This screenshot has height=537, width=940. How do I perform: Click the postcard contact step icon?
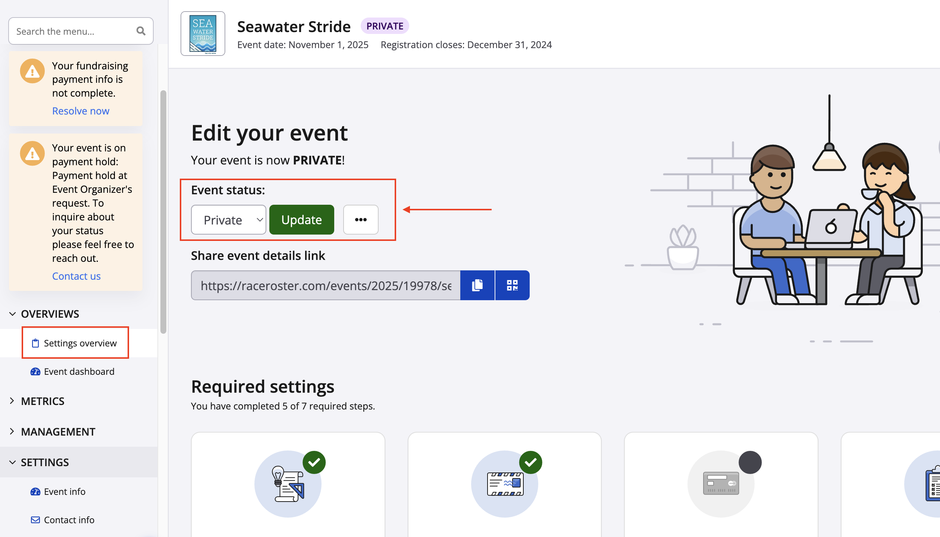pos(504,484)
